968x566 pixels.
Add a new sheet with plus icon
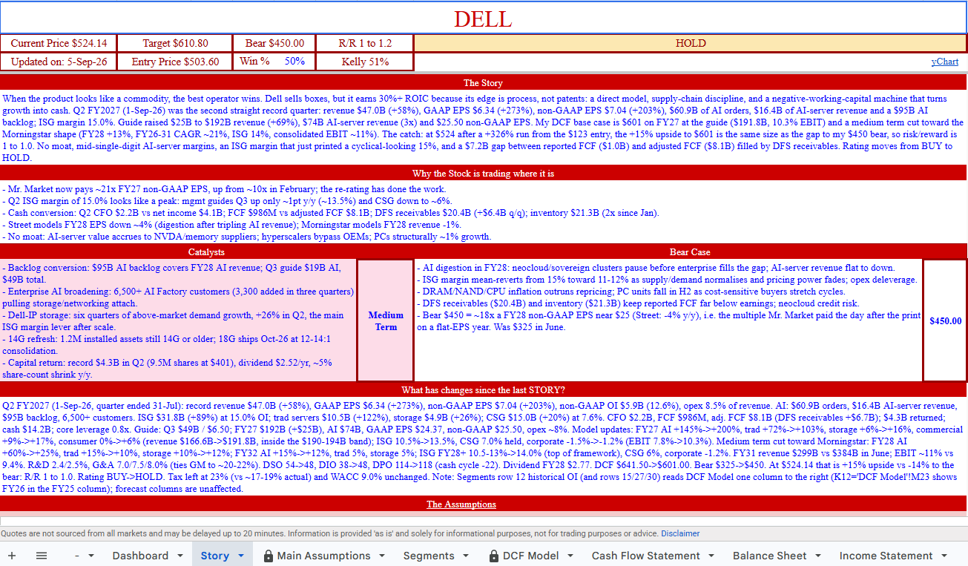12,555
